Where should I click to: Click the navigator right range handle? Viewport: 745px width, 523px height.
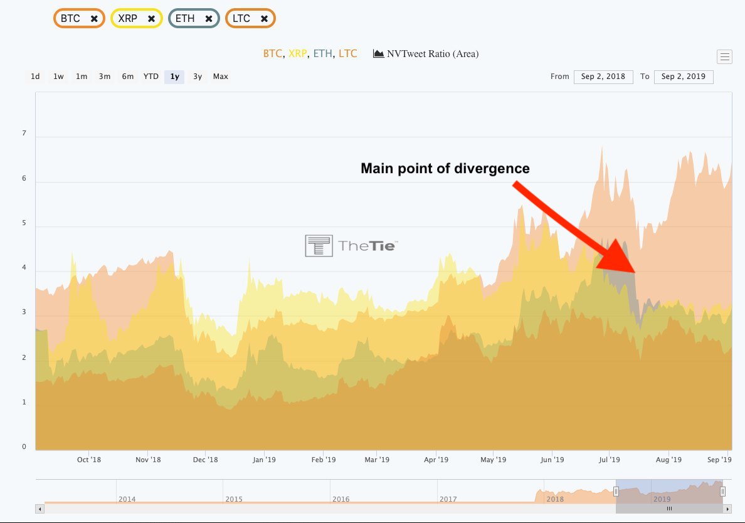coord(722,491)
